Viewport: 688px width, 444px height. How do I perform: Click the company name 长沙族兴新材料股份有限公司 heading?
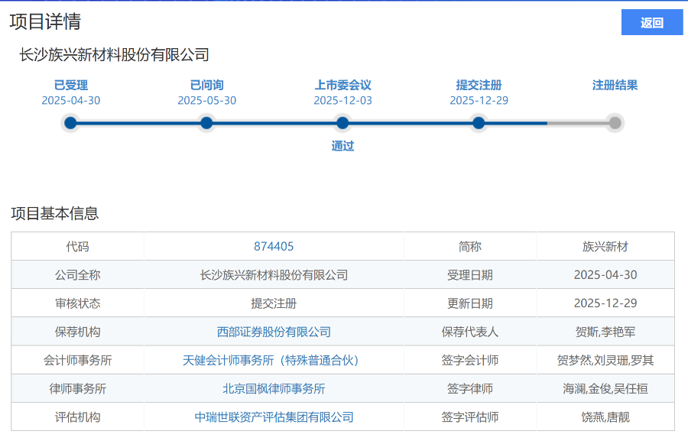115,54
